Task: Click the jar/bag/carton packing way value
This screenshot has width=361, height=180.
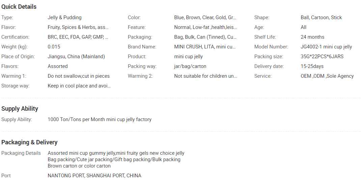Action: click(190, 66)
